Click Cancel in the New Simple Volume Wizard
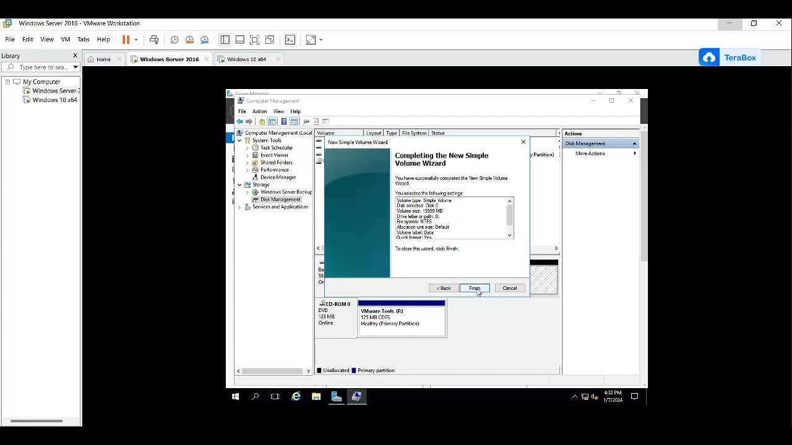The width and height of the screenshot is (792, 445). click(510, 288)
